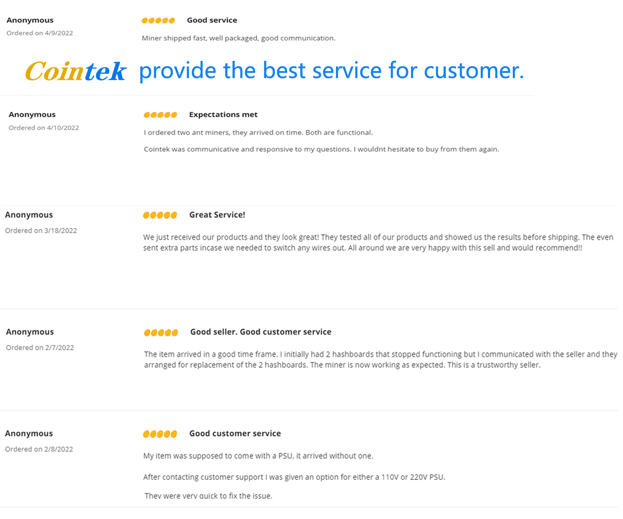Open the 'Expectations met' review title
The image size is (623, 519).
[x=223, y=115]
